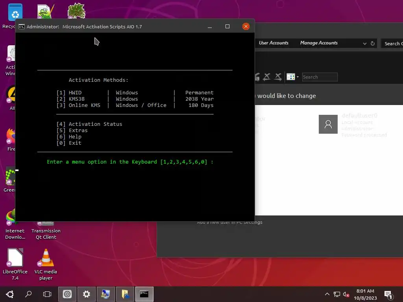Click the '180 Days' value text

tap(201, 105)
